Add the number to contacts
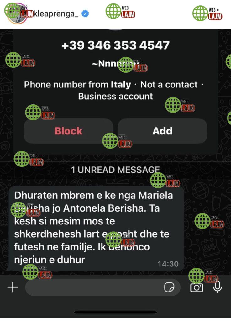The height and width of the screenshot is (321, 231). [162, 131]
